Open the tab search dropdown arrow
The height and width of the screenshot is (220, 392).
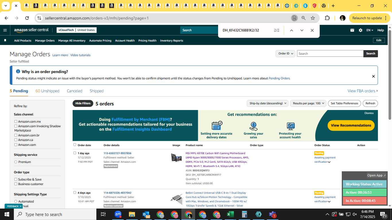(5, 6)
